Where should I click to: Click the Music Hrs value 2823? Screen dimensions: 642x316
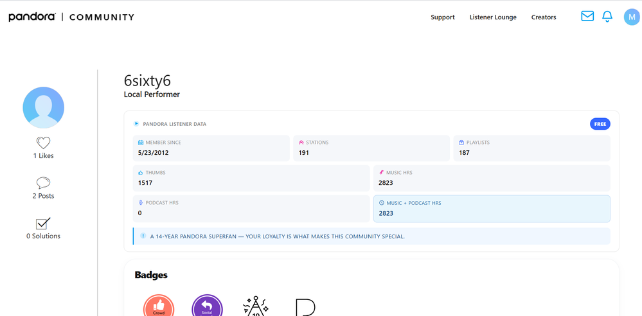[386, 183]
